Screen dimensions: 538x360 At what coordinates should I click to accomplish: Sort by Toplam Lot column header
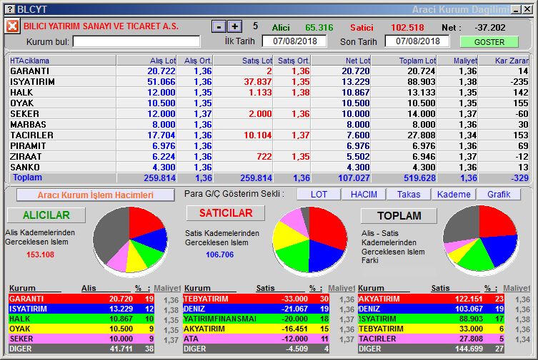coord(404,61)
